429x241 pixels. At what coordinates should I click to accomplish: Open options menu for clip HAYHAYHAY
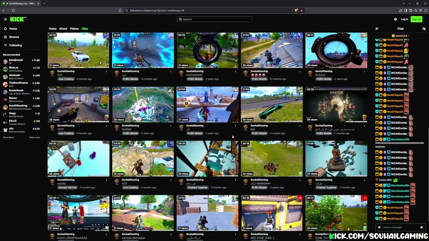click(235, 71)
